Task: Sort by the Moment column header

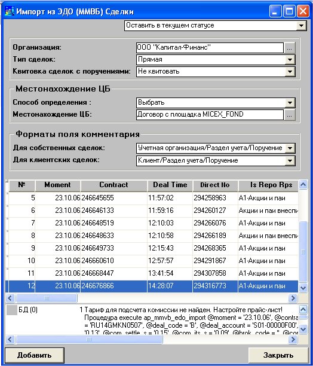Action: tap(57, 185)
